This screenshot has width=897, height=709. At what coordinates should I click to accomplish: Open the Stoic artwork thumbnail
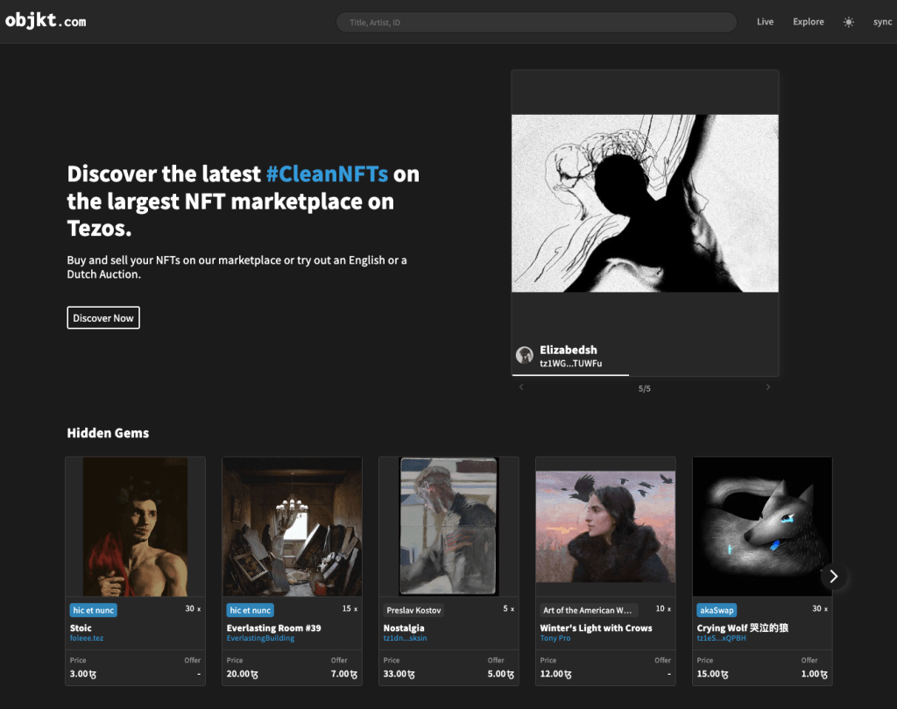tap(135, 527)
